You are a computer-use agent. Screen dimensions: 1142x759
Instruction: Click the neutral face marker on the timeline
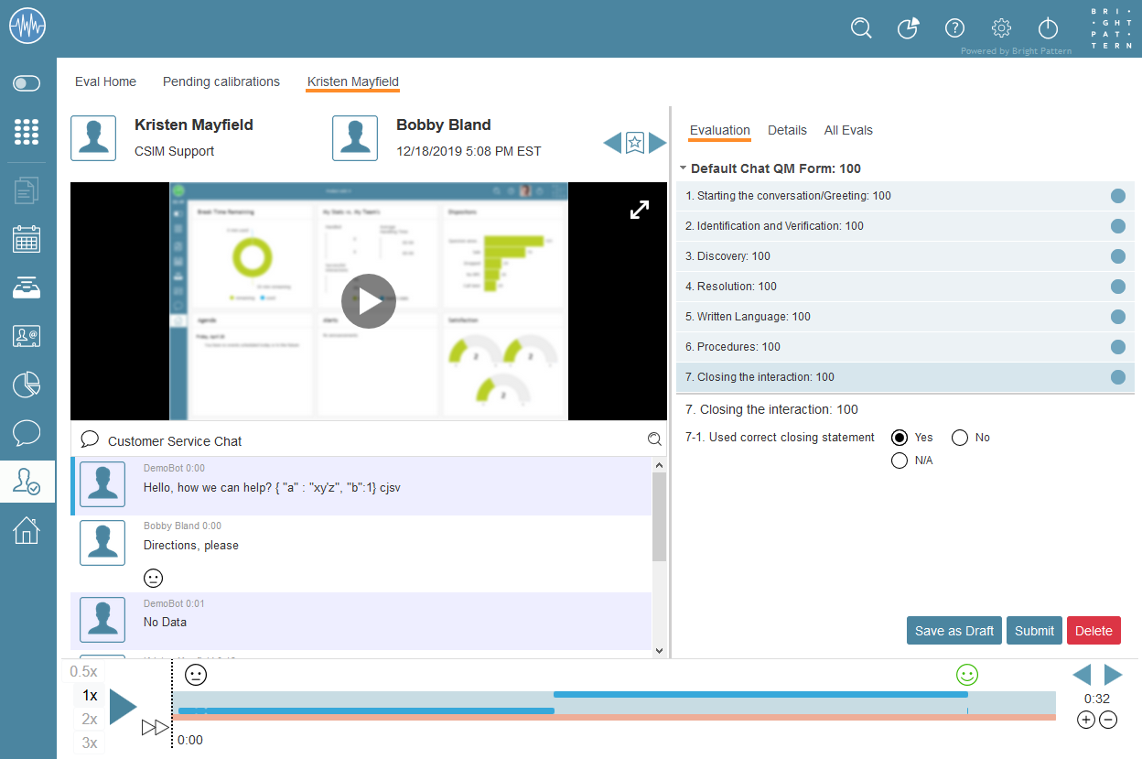pyautogui.click(x=196, y=676)
